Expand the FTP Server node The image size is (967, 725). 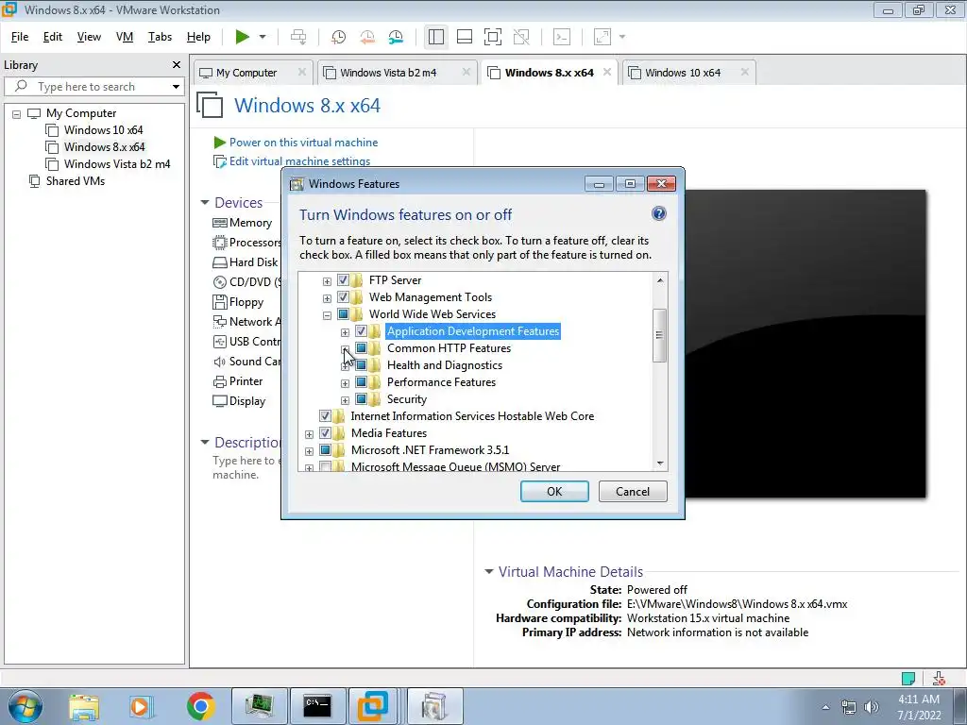pyautogui.click(x=327, y=281)
